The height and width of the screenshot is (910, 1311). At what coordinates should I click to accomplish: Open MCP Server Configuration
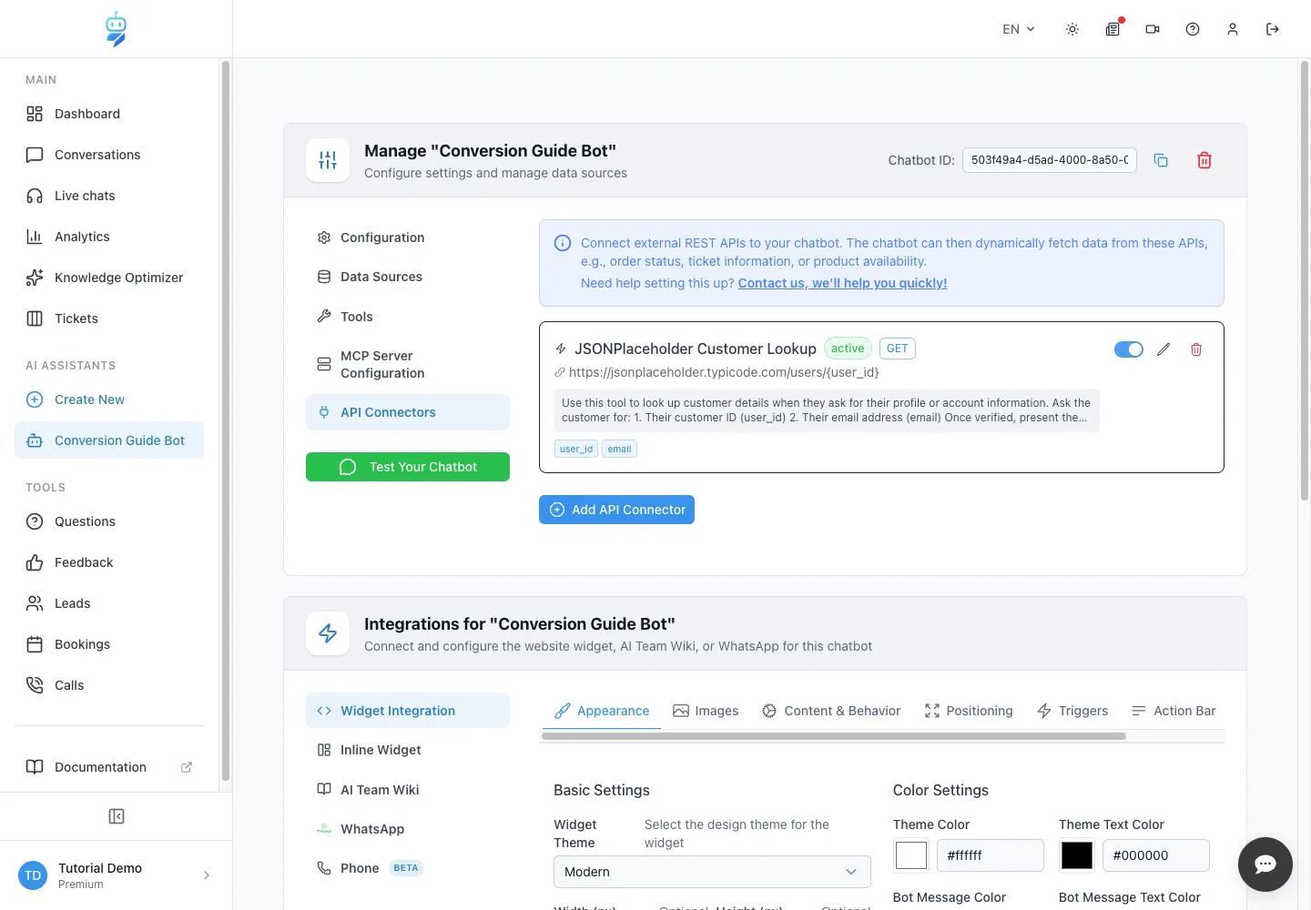[x=408, y=364]
